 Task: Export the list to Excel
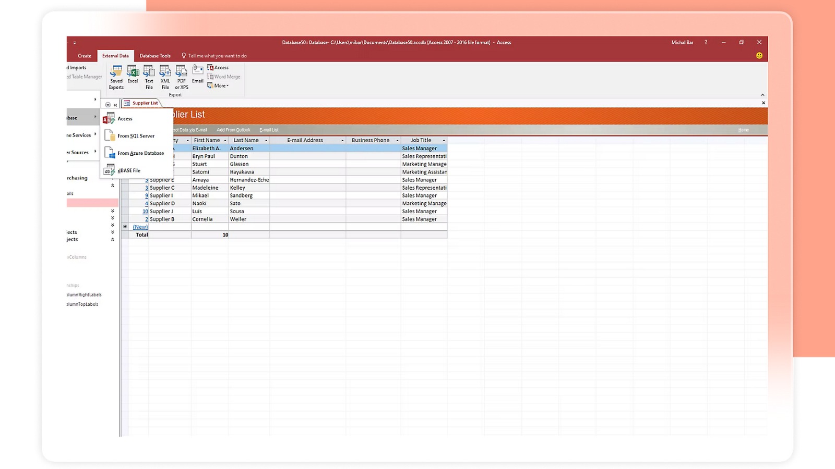[x=133, y=74]
